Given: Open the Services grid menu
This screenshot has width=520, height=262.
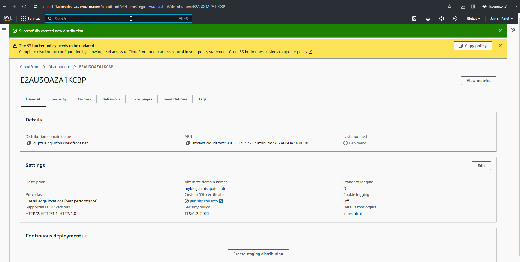Looking at the screenshot, I should coord(23,19).
